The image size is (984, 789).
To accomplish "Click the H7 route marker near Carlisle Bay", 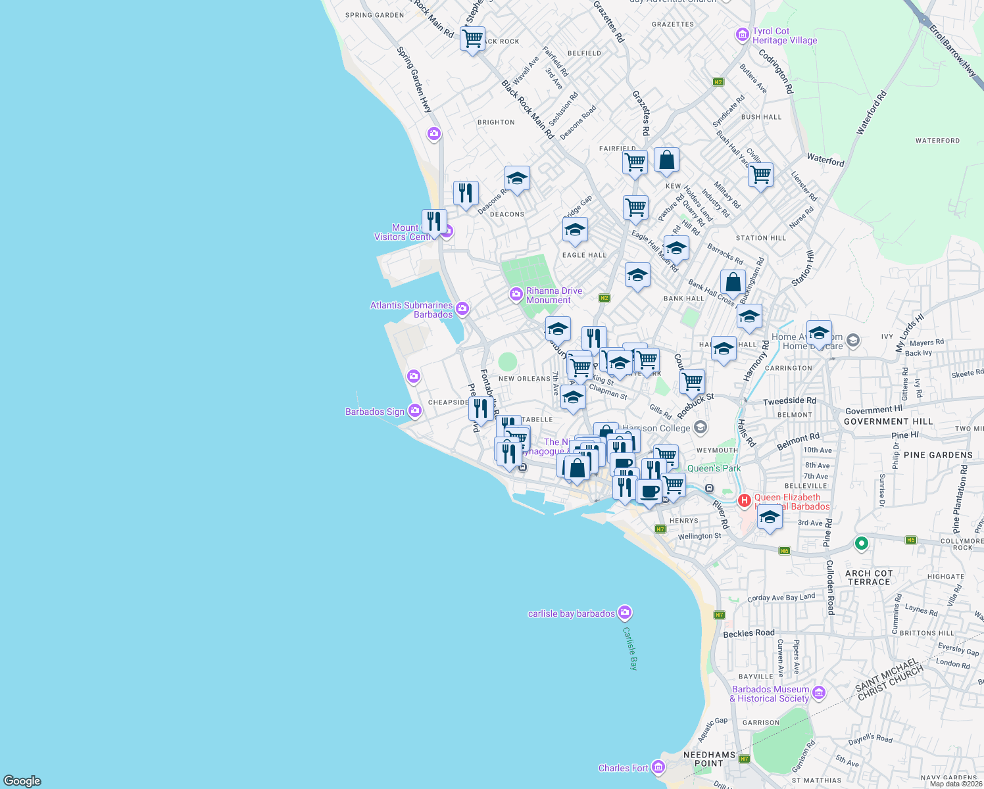I will pyautogui.click(x=718, y=615).
